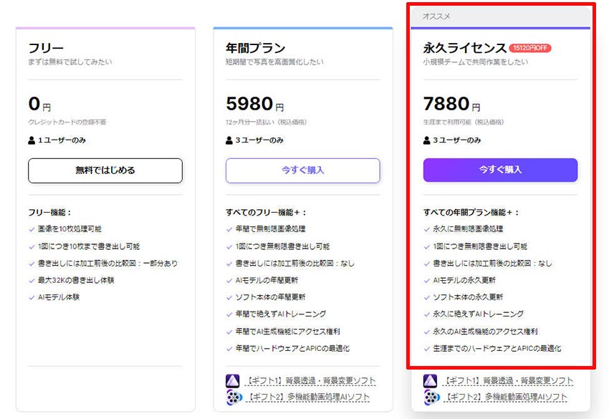Click the user icon in the 年間プラン card

(x=229, y=140)
